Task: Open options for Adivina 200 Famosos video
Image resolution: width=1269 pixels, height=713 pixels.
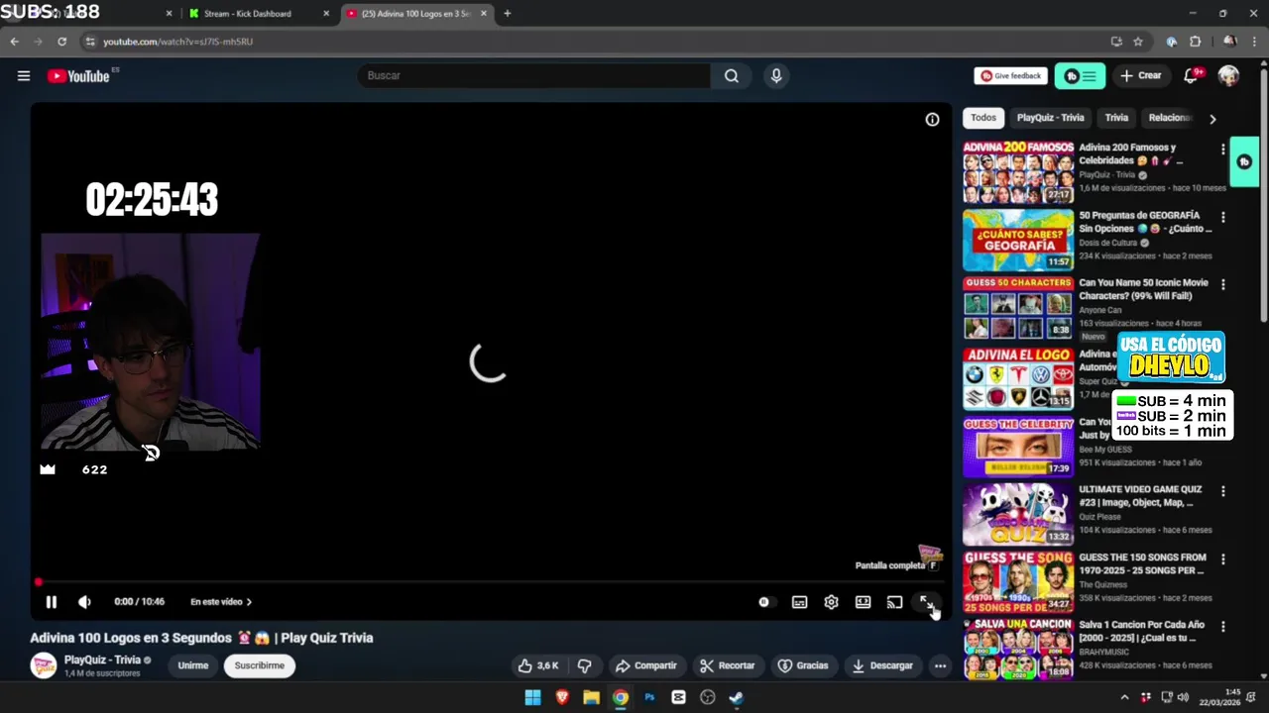Action: 1222,150
